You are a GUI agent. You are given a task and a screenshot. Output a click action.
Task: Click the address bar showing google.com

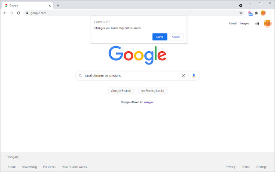tap(134, 13)
